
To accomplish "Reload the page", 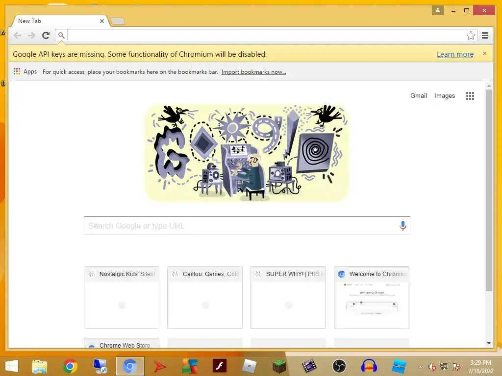I will point(46,35).
